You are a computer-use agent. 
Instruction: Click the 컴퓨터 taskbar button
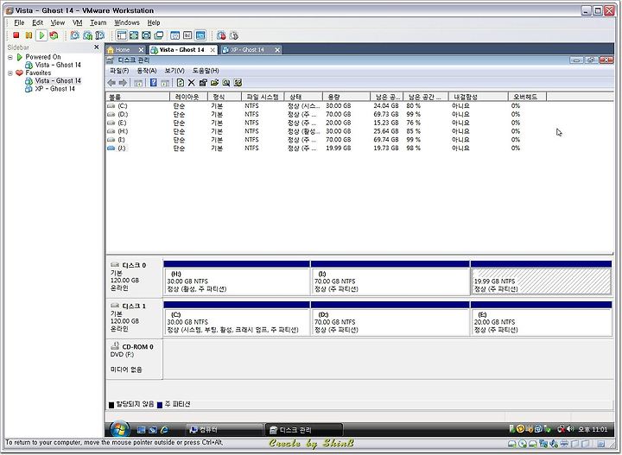[225, 430]
